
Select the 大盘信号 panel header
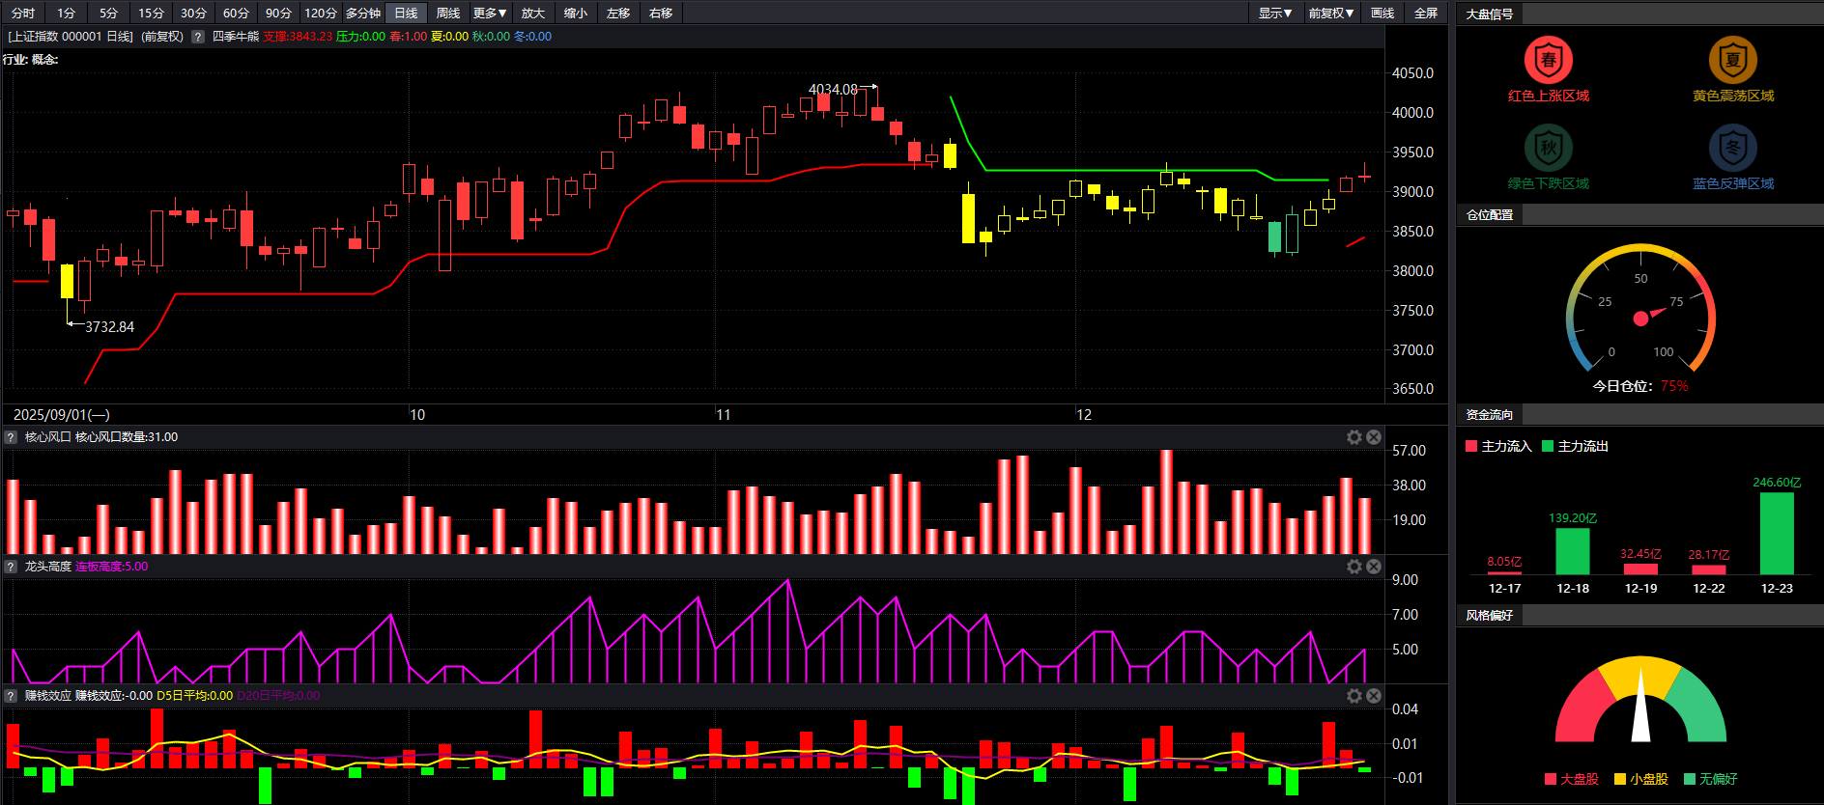click(x=1490, y=14)
